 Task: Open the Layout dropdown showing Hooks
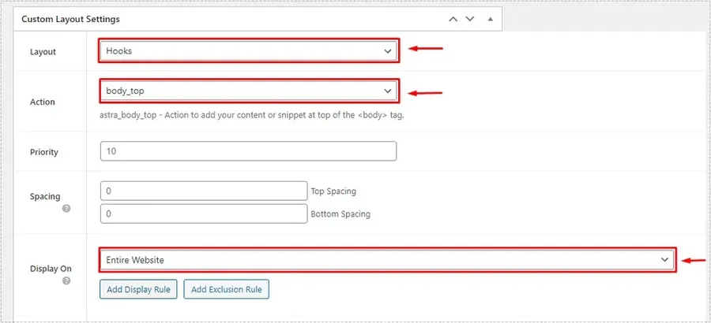249,51
